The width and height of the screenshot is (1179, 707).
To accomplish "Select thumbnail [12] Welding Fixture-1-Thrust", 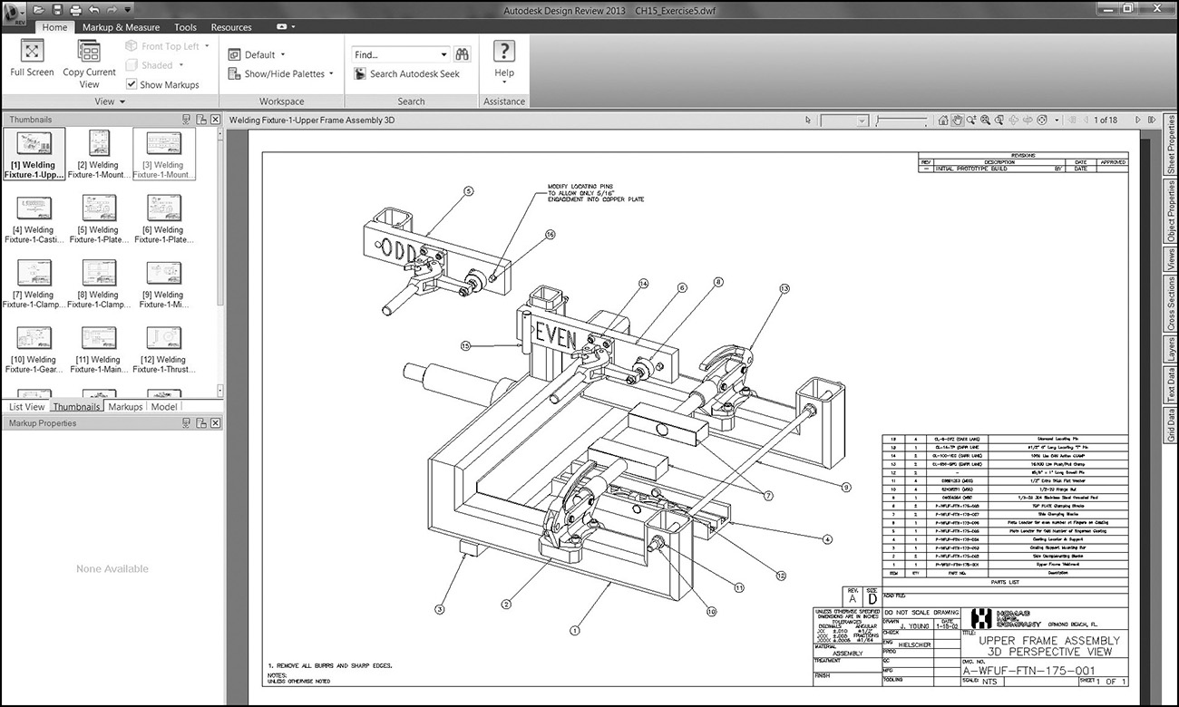I will click(x=164, y=348).
